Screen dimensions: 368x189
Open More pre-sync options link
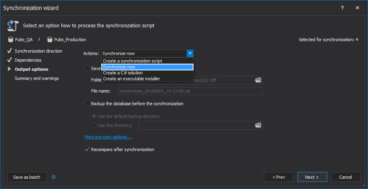pos(108,137)
